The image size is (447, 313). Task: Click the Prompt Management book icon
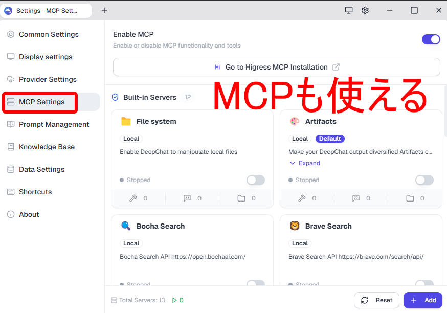[11, 124]
